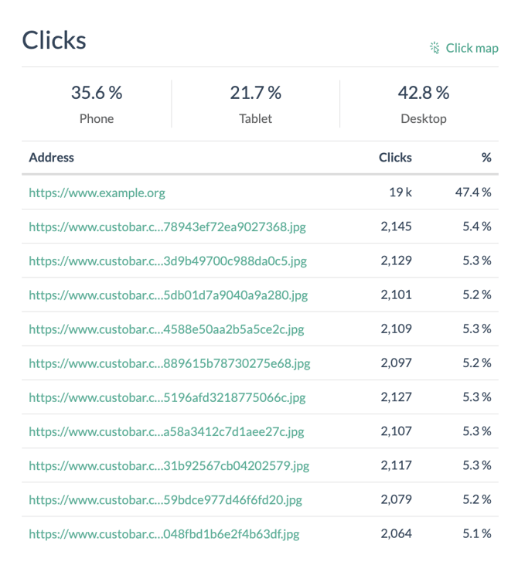Viewport: 518px width, 579px height.
Task: Select the Tablet 21.7 % statistic
Action: (x=255, y=104)
